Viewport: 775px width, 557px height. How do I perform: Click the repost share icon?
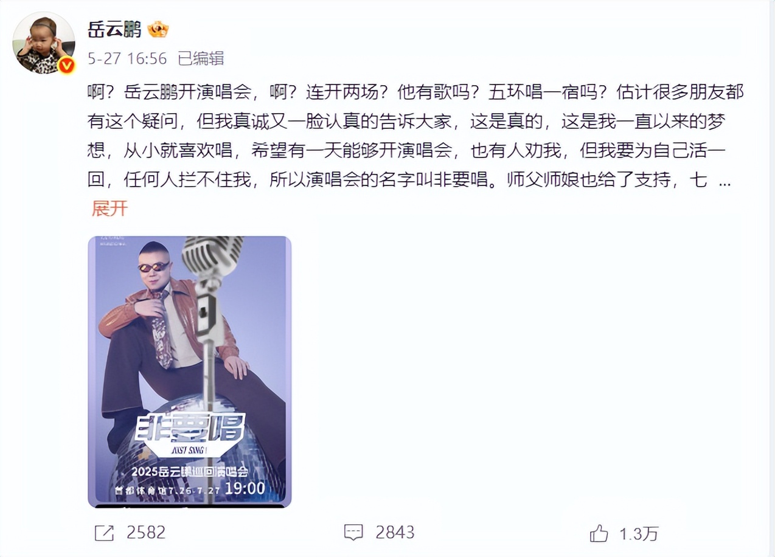(x=105, y=533)
